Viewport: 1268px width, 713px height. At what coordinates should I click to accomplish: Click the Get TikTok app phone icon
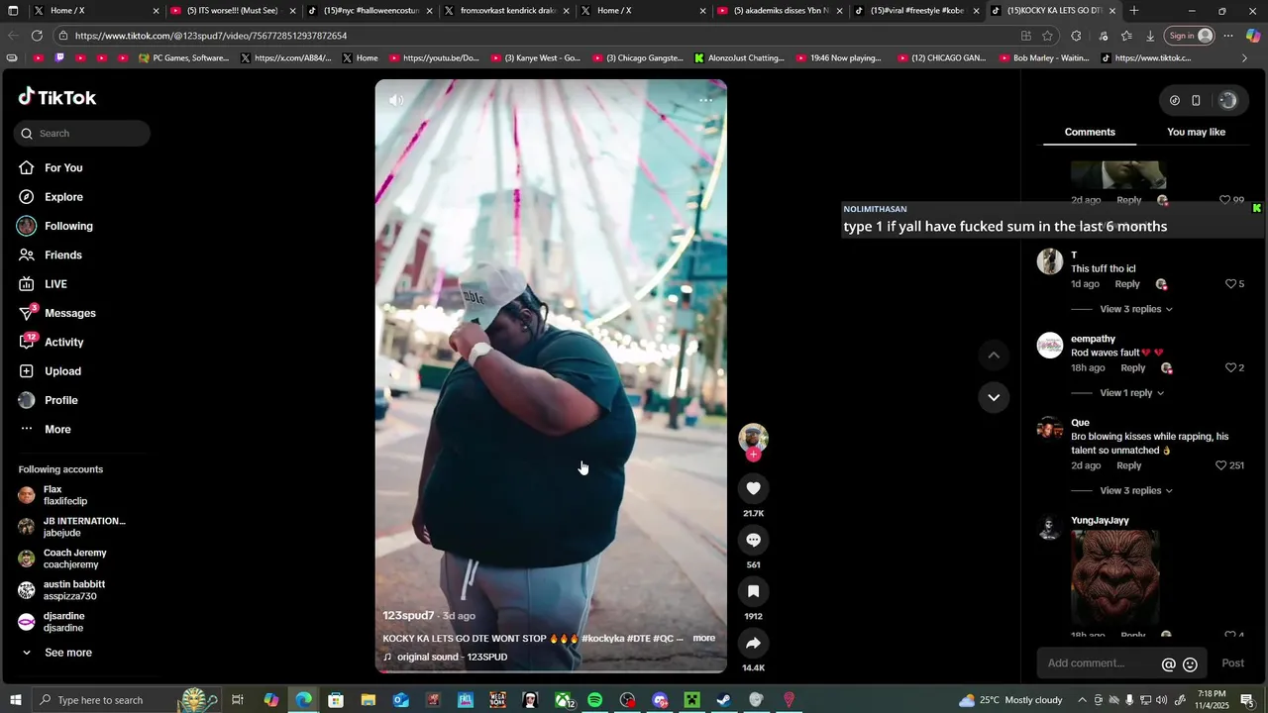pyautogui.click(x=1196, y=100)
